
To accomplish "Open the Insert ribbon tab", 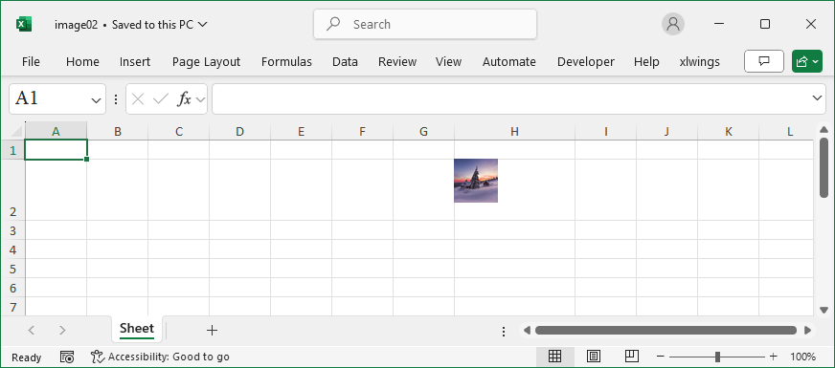I will point(135,62).
